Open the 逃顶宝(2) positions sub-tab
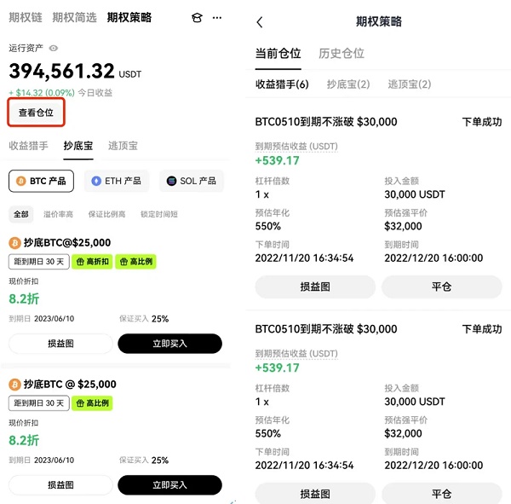The height and width of the screenshot is (504, 511). point(409,84)
